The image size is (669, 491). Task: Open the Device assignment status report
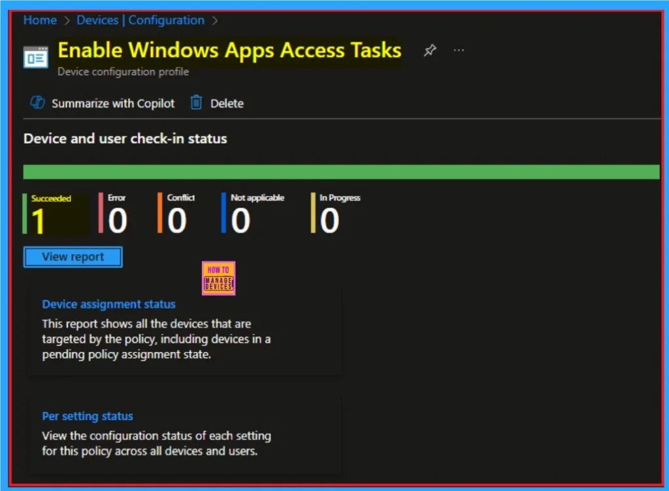click(x=108, y=304)
